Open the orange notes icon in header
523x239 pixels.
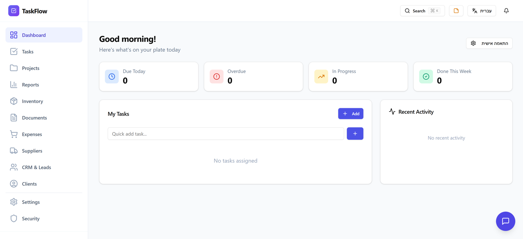[x=456, y=11]
